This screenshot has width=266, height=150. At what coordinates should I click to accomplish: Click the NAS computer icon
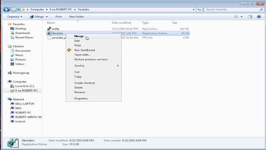[x=12, y=108]
